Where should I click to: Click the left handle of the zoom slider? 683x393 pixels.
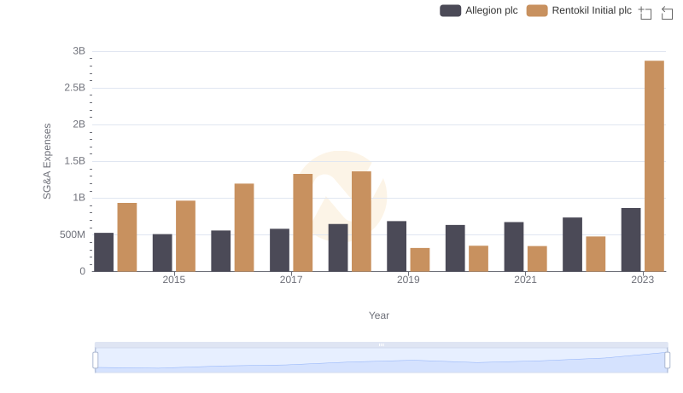(x=96, y=360)
